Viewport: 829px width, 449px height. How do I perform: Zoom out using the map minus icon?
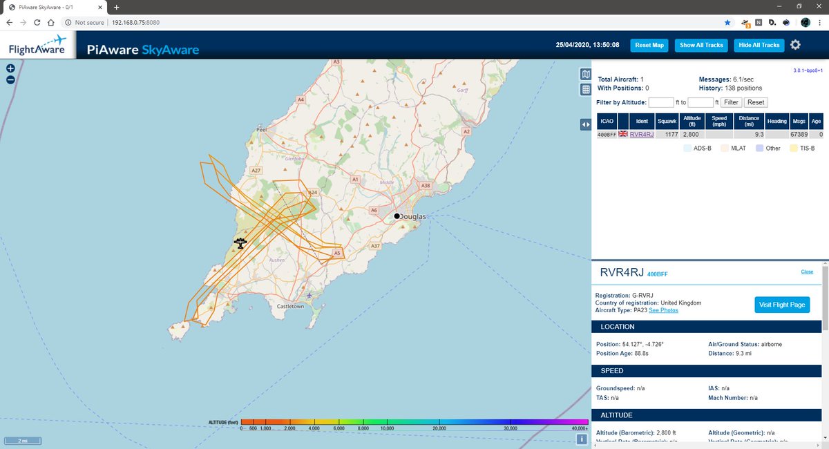pos(10,80)
